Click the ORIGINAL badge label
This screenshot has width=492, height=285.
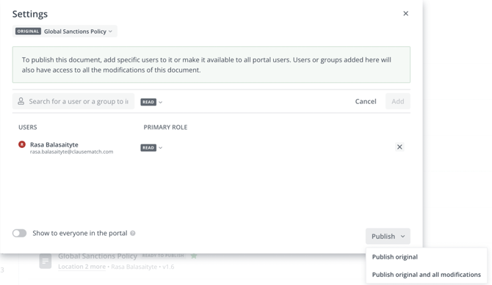pyautogui.click(x=28, y=32)
